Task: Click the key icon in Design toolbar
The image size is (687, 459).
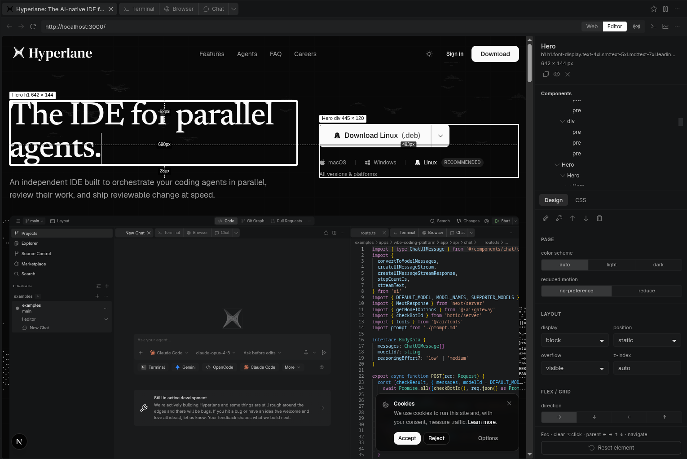Action: [x=559, y=218]
